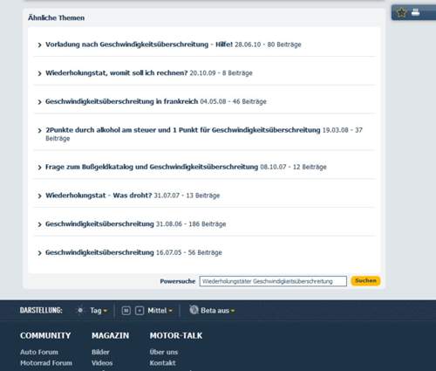Open Über uns under Motor-Talk
This screenshot has height=371, width=436.
tap(164, 352)
